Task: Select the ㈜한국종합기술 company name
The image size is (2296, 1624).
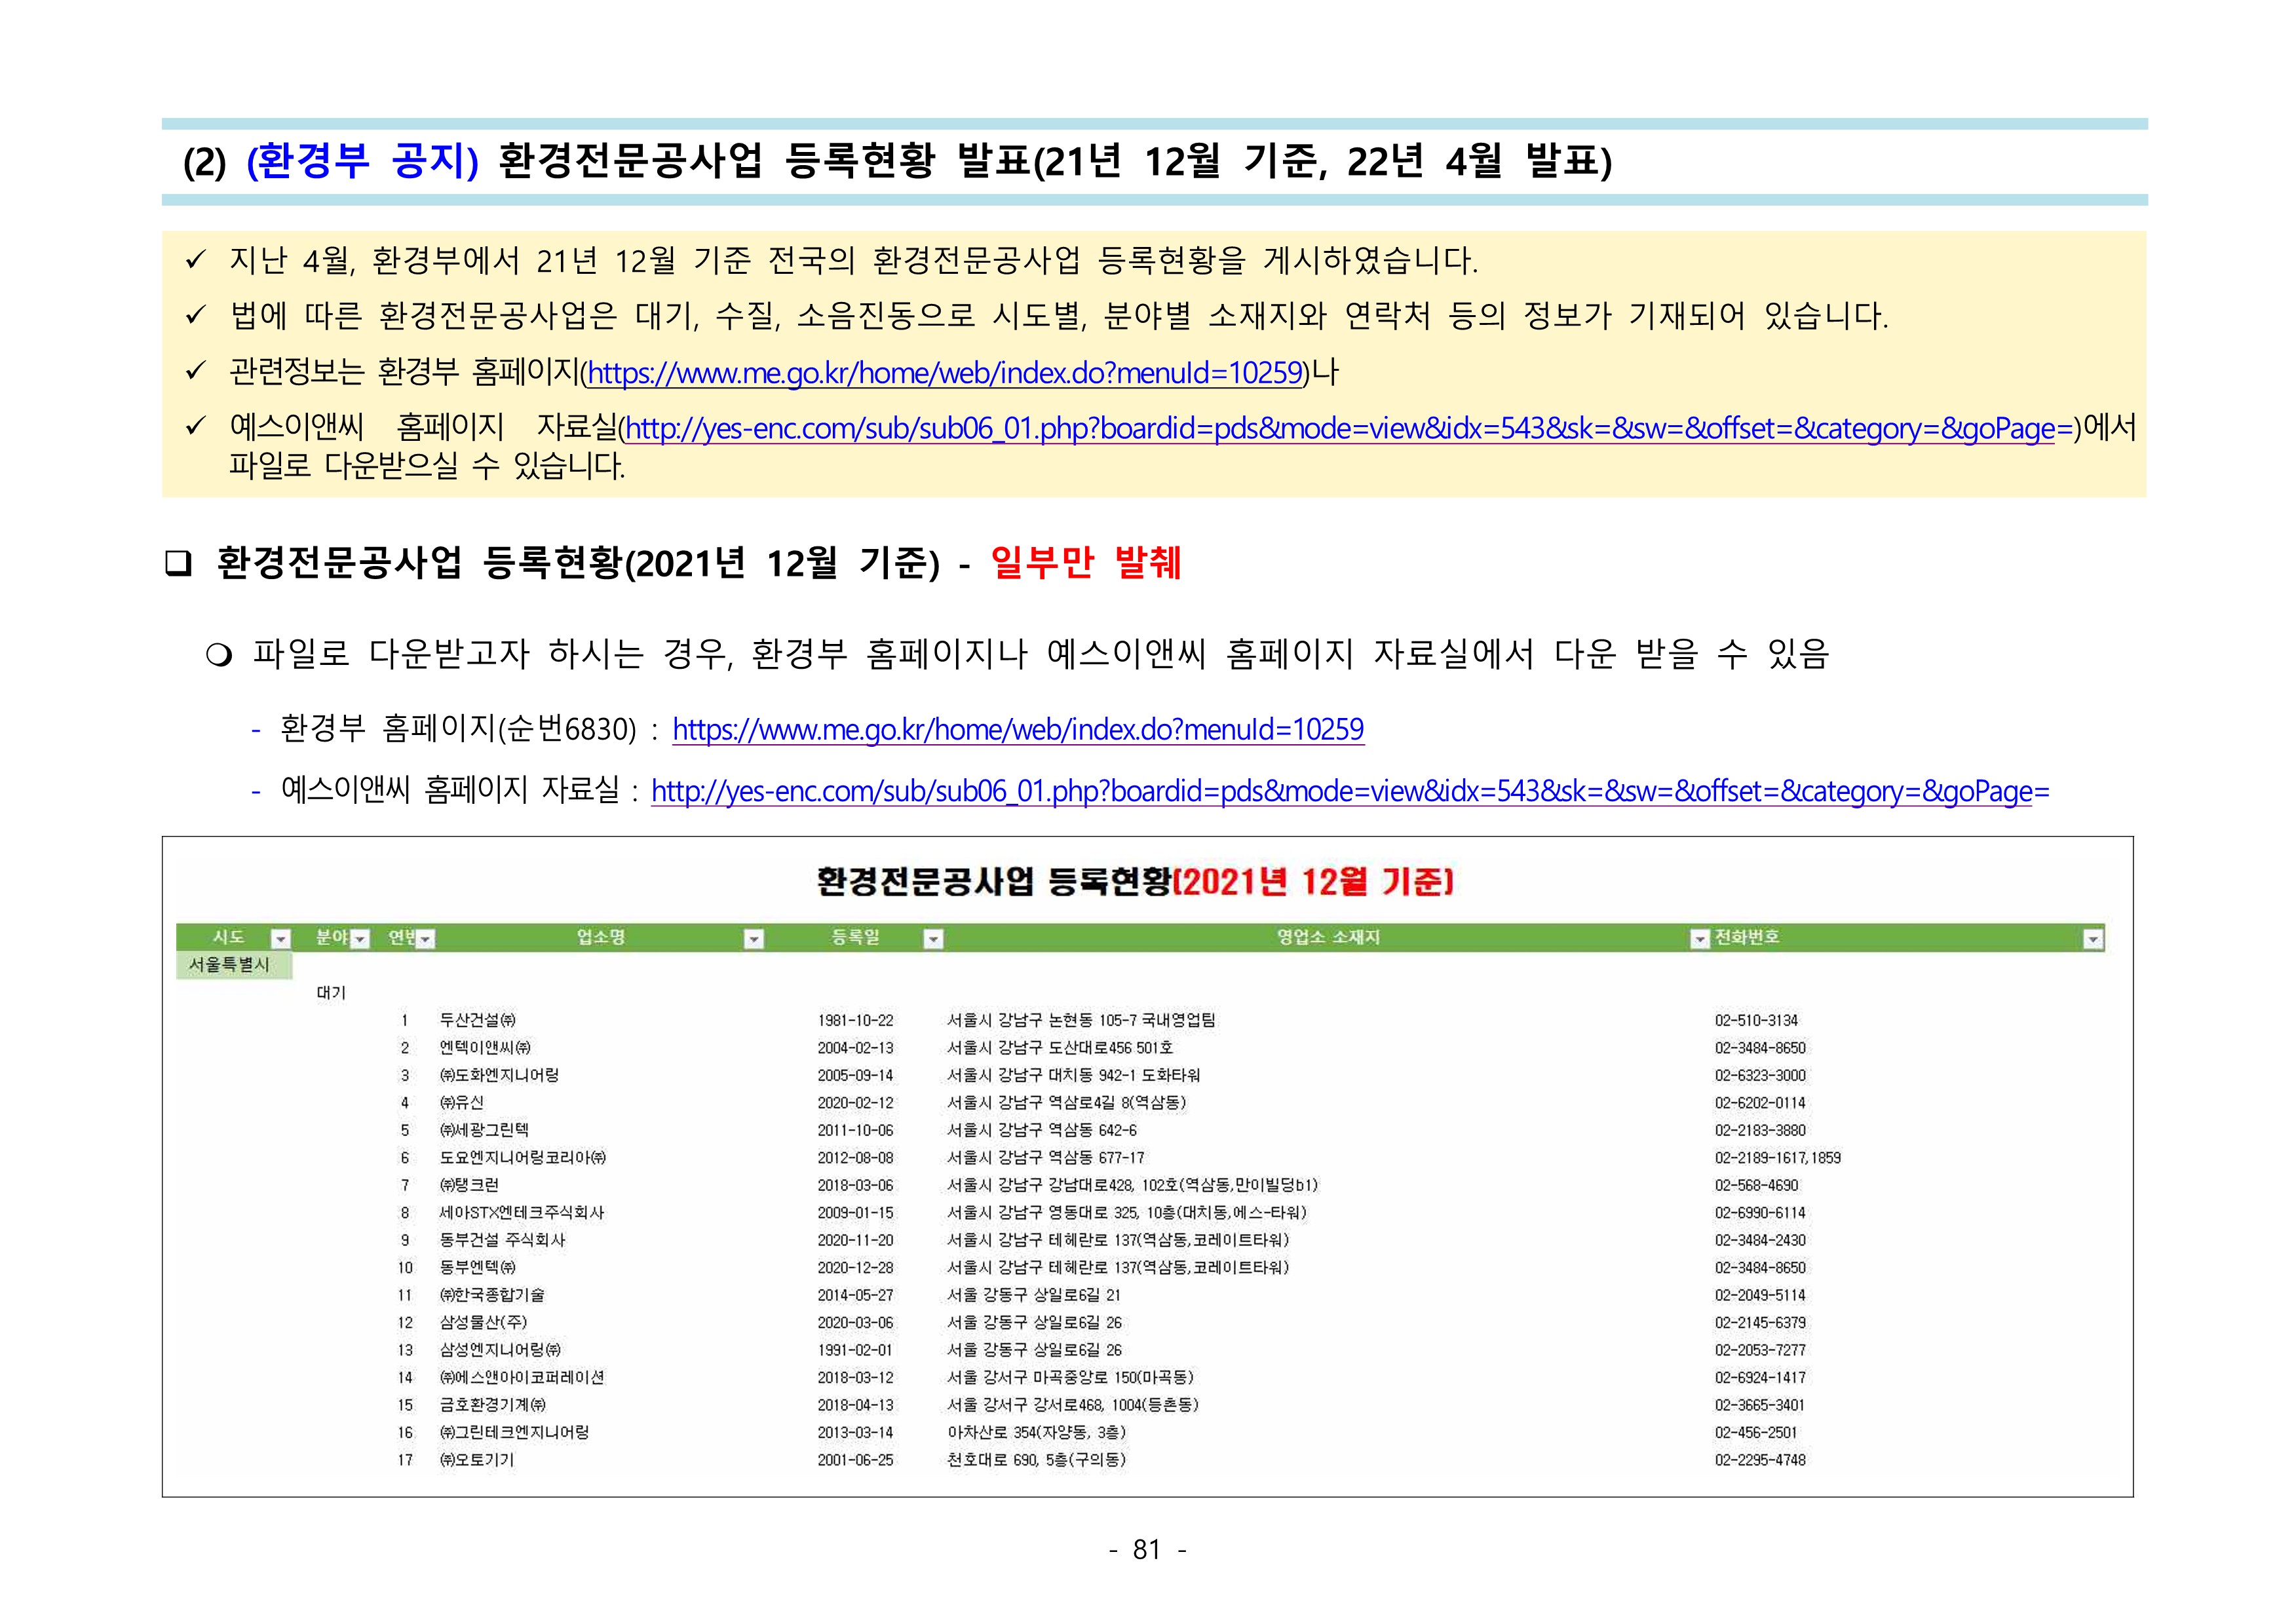Action: pos(492,1295)
